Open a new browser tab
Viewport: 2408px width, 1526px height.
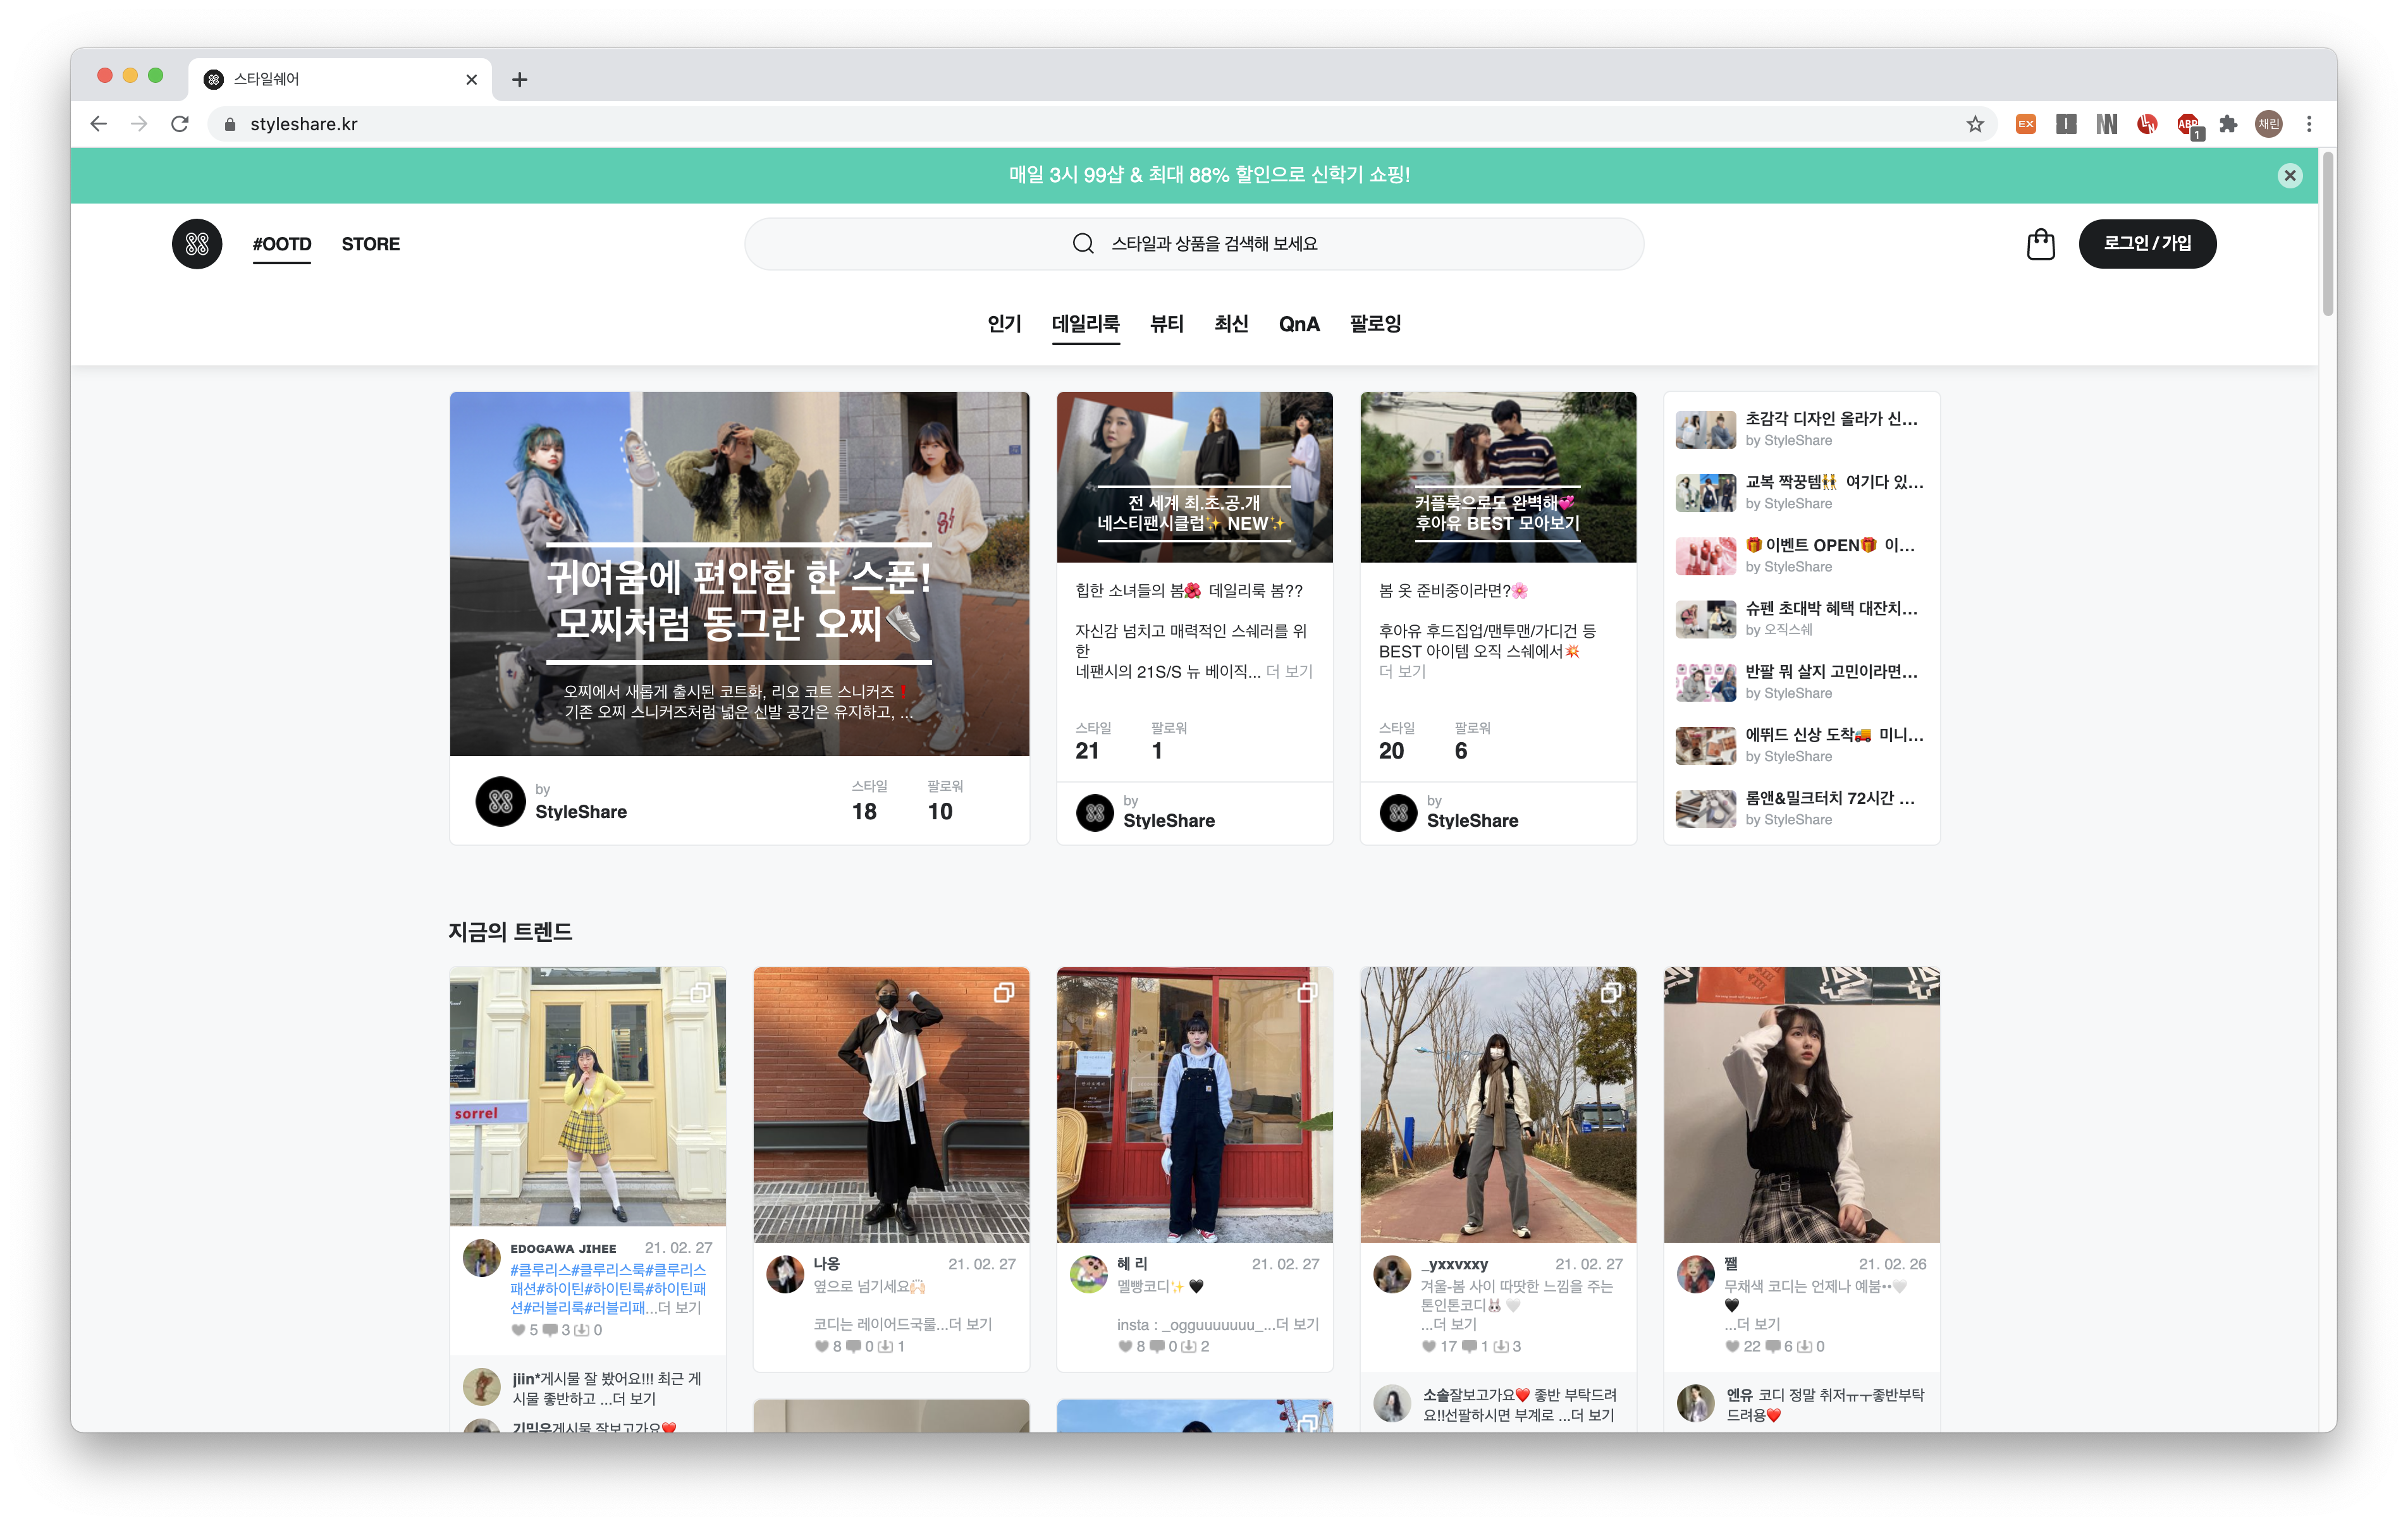(519, 80)
